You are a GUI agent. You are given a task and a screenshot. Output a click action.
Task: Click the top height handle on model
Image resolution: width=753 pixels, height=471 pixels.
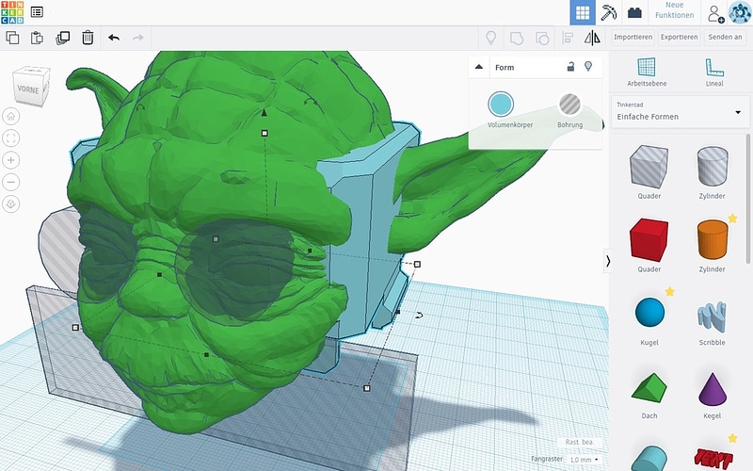264,133
